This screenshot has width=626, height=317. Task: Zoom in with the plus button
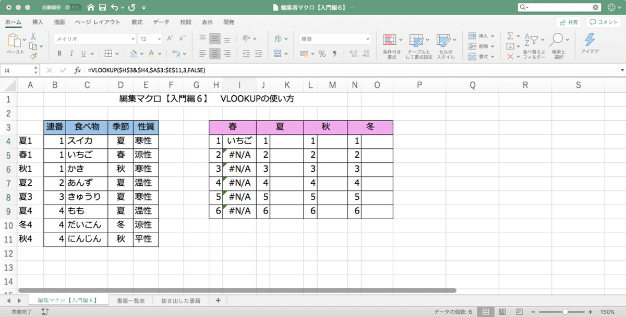(590, 311)
